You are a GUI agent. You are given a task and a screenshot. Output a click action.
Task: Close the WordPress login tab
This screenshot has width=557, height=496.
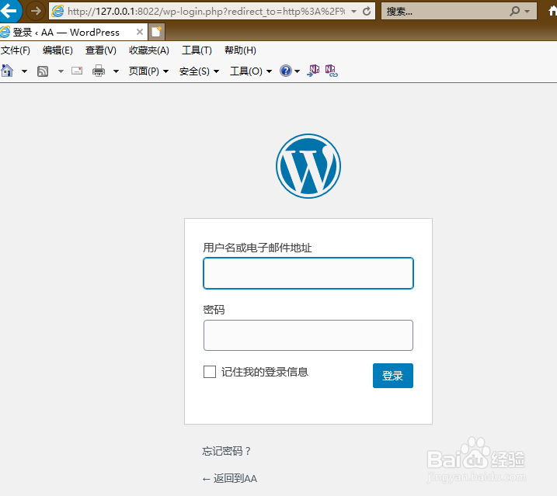140,32
